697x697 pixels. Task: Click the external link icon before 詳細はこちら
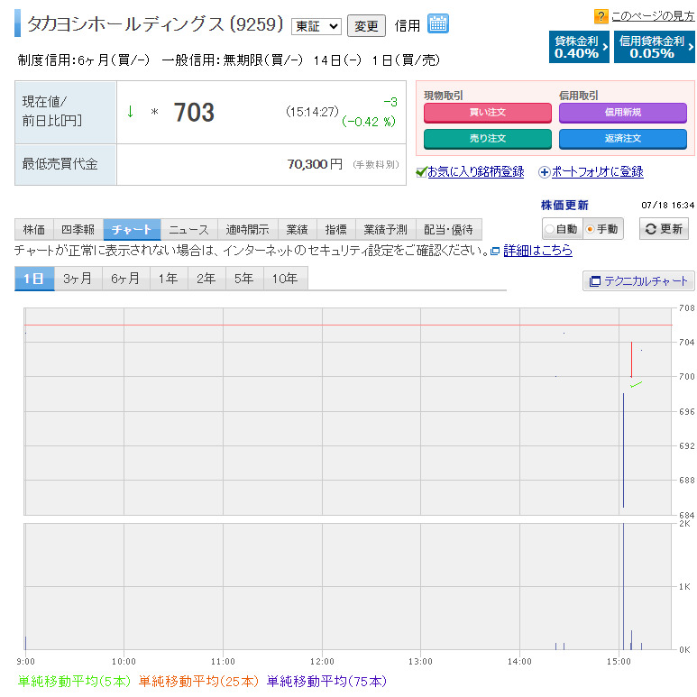point(495,252)
